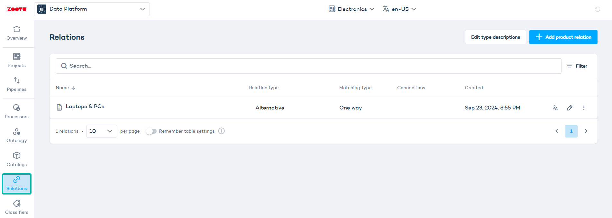Viewport: 612px width, 218px height.
Task: Open the Filter panel
Action: (x=577, y=66)
